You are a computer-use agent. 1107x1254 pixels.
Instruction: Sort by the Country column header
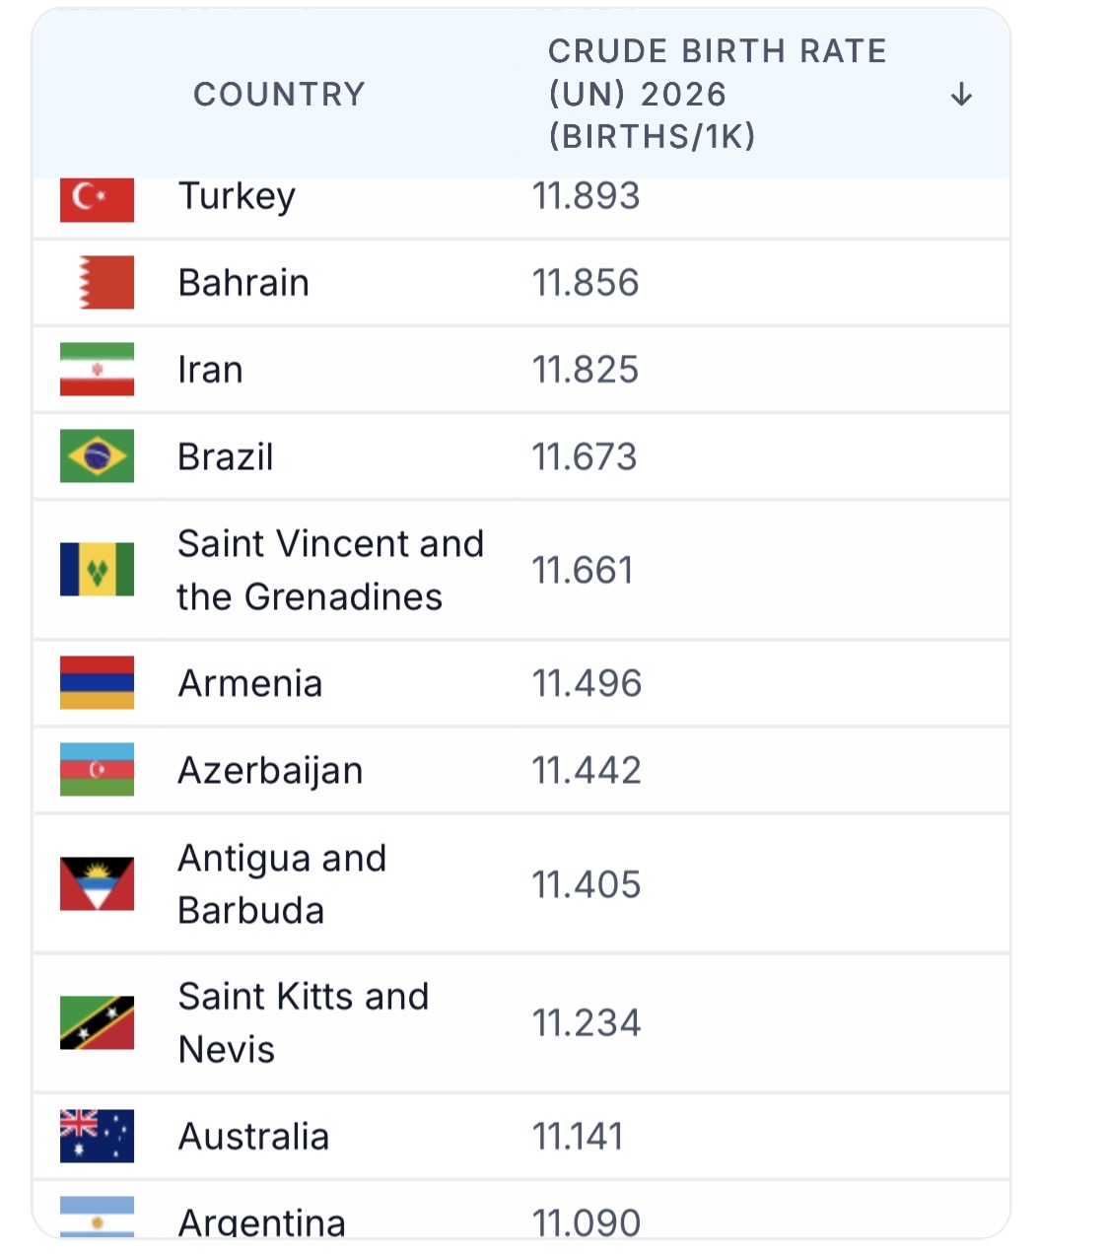279,95
